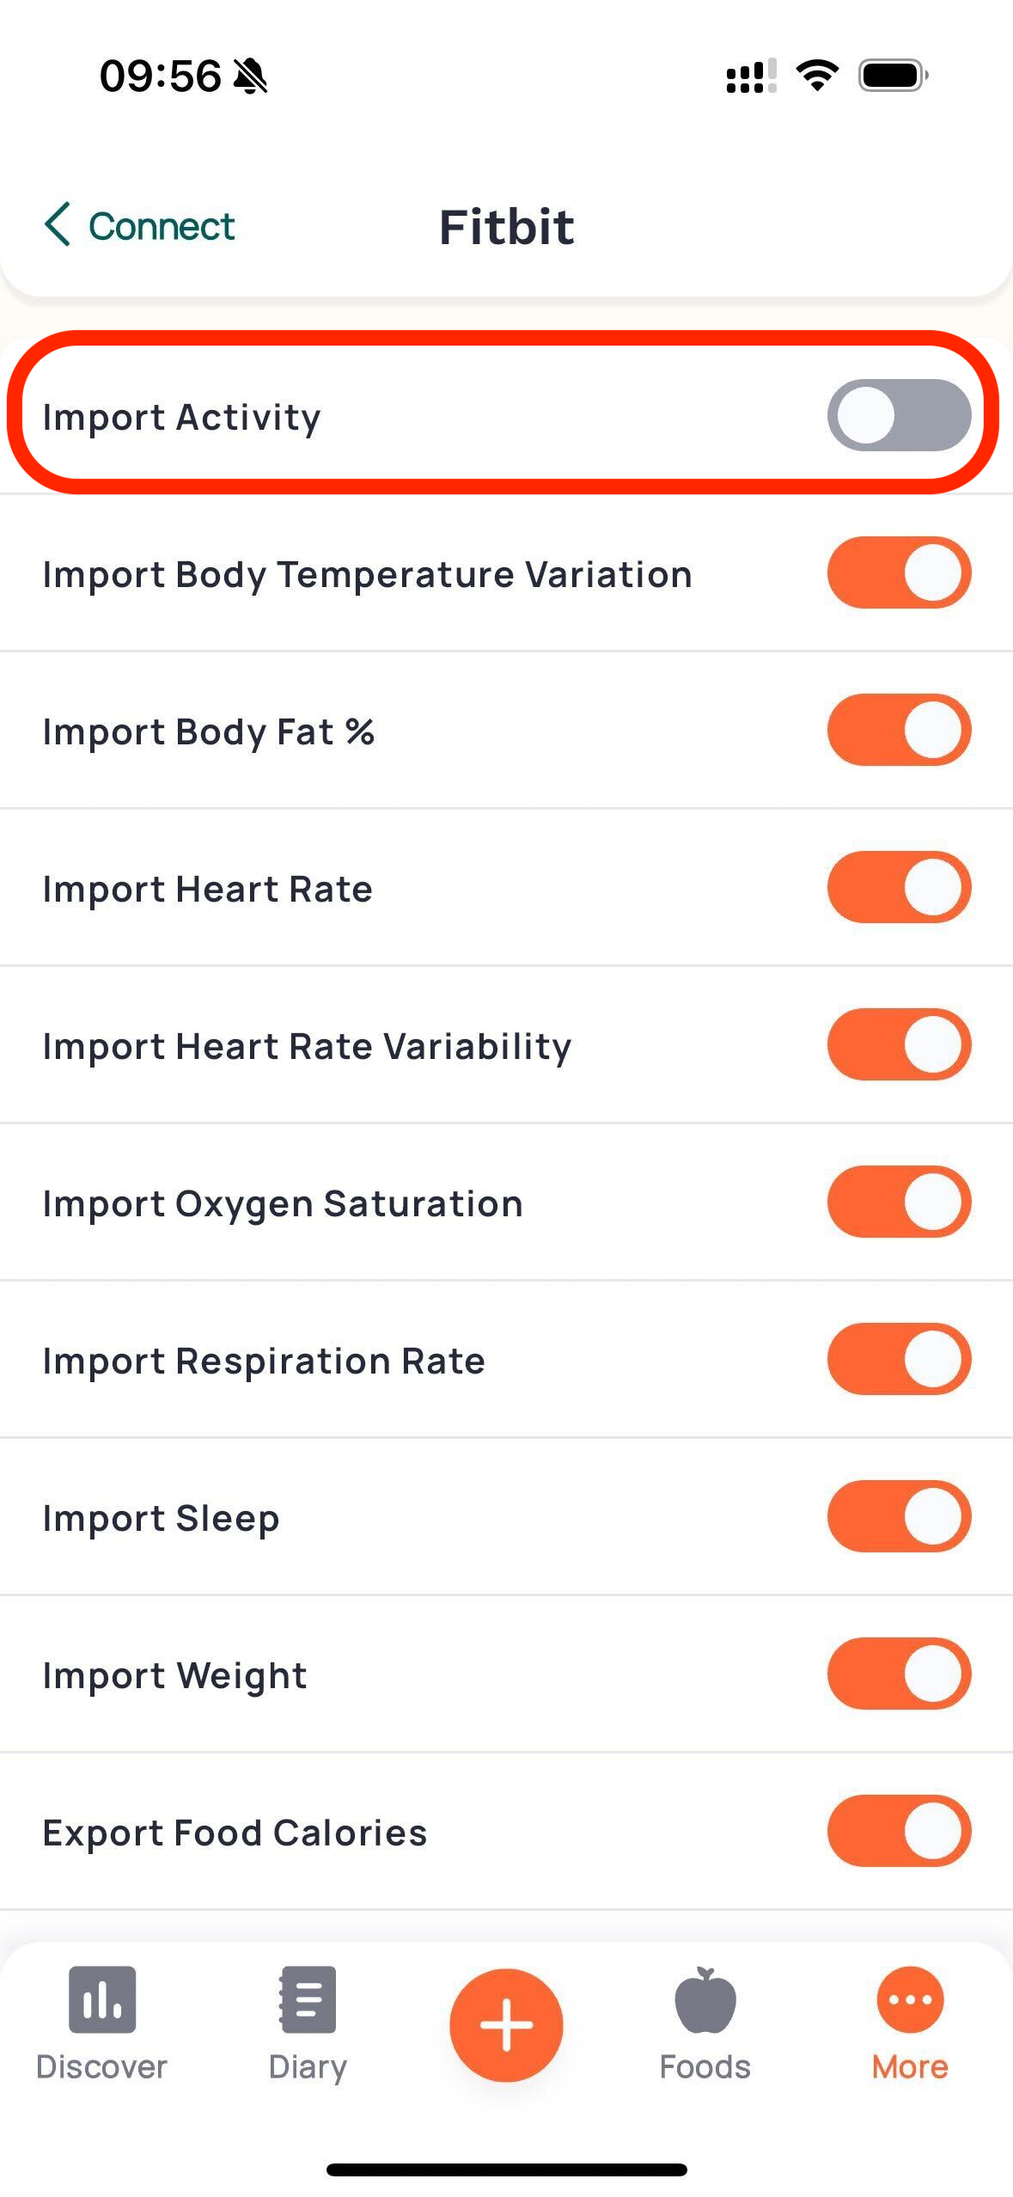The image size is (1013, 2197).
Task: Tap the silent bell status icon
Action: [250, 76]
